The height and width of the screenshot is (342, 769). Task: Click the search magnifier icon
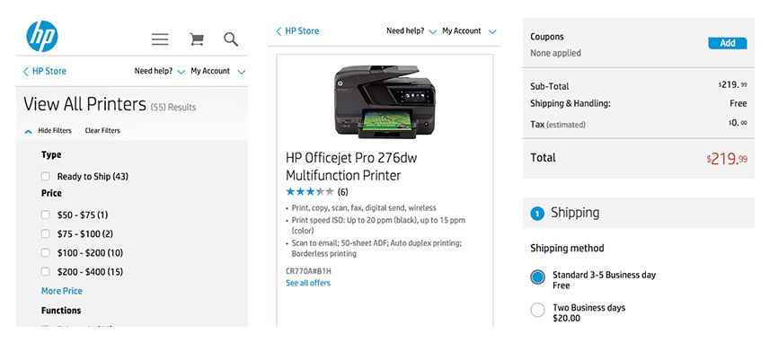(x=231, y=39)
